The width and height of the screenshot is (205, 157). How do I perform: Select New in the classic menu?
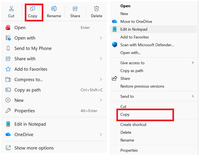click(x=154, y=14)
